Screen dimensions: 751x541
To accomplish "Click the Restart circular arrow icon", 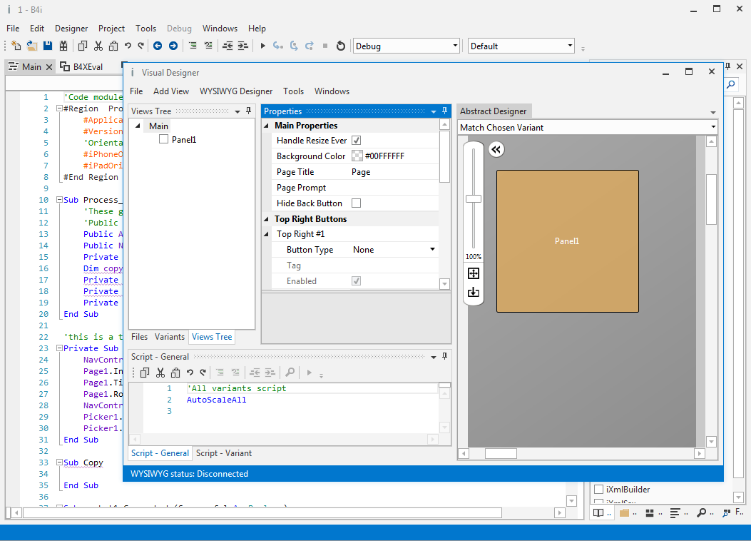I will (x=341, y=46).
